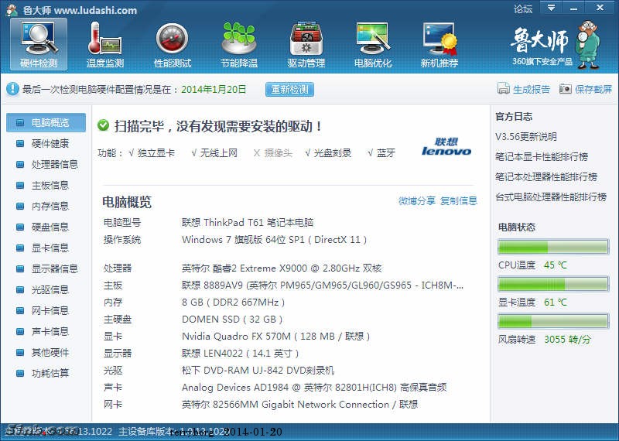
Task: Select the 硬件检测 hardware detection icon
Action: [x=39, y=39]
